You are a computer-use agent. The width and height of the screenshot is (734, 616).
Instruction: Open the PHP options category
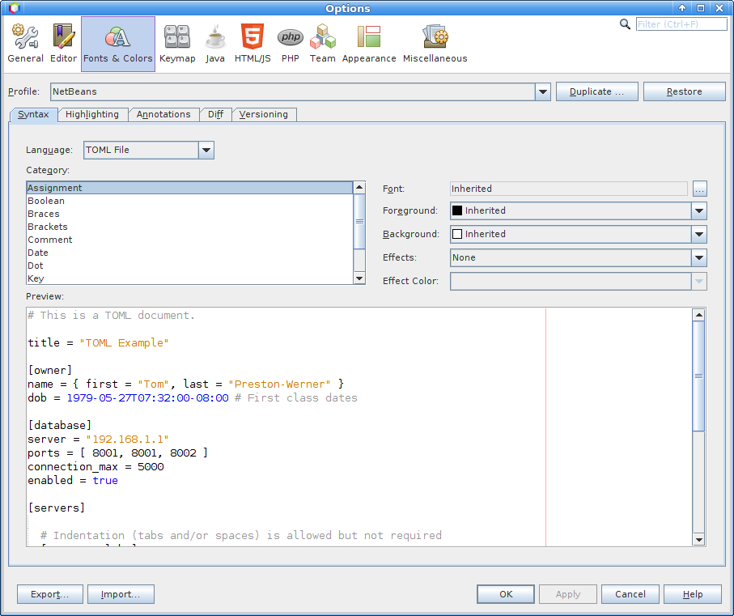pos(291,44)
